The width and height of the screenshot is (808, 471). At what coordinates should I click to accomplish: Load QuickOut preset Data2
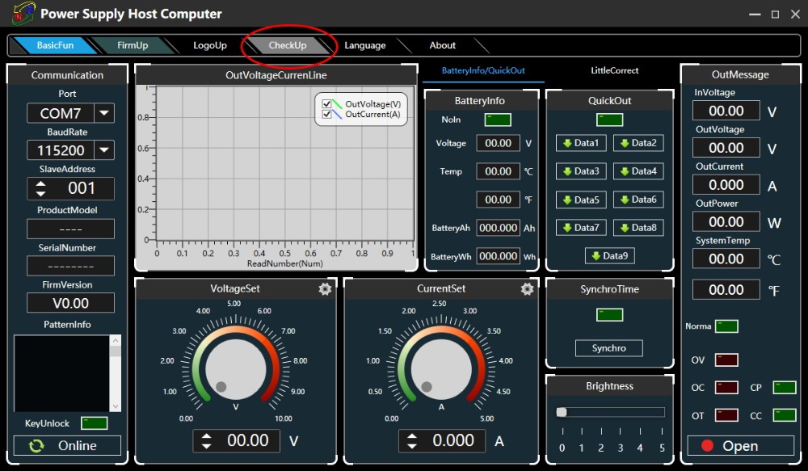(x=638, y=143)
